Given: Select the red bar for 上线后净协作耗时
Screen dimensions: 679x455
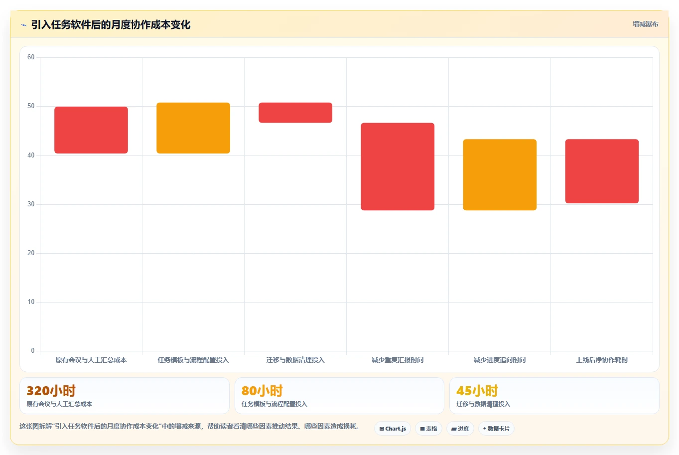Looking at the screenshot, I should 602,171.
